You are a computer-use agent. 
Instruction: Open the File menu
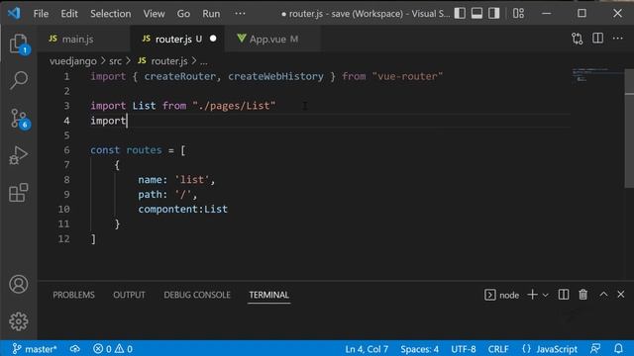41,13
